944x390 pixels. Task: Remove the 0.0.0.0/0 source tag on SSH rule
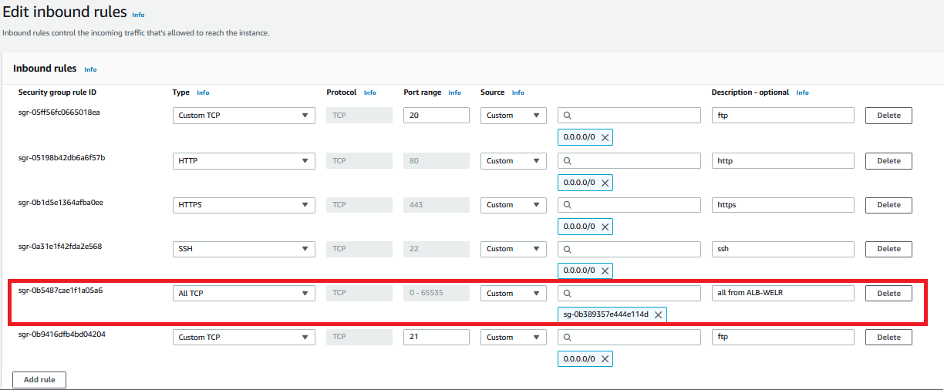coord(605,271)
